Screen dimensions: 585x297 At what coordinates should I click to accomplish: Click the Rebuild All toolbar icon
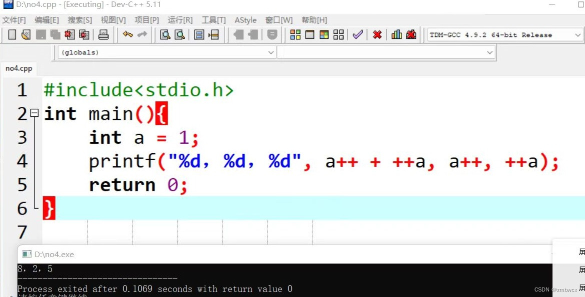[338, 34]
